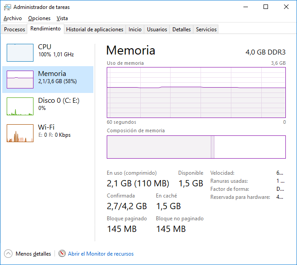Select the CPU usage graph thumbnail
Image resolution: width=297 pixels, height=265 pixels.
click(x=20, y=53)
